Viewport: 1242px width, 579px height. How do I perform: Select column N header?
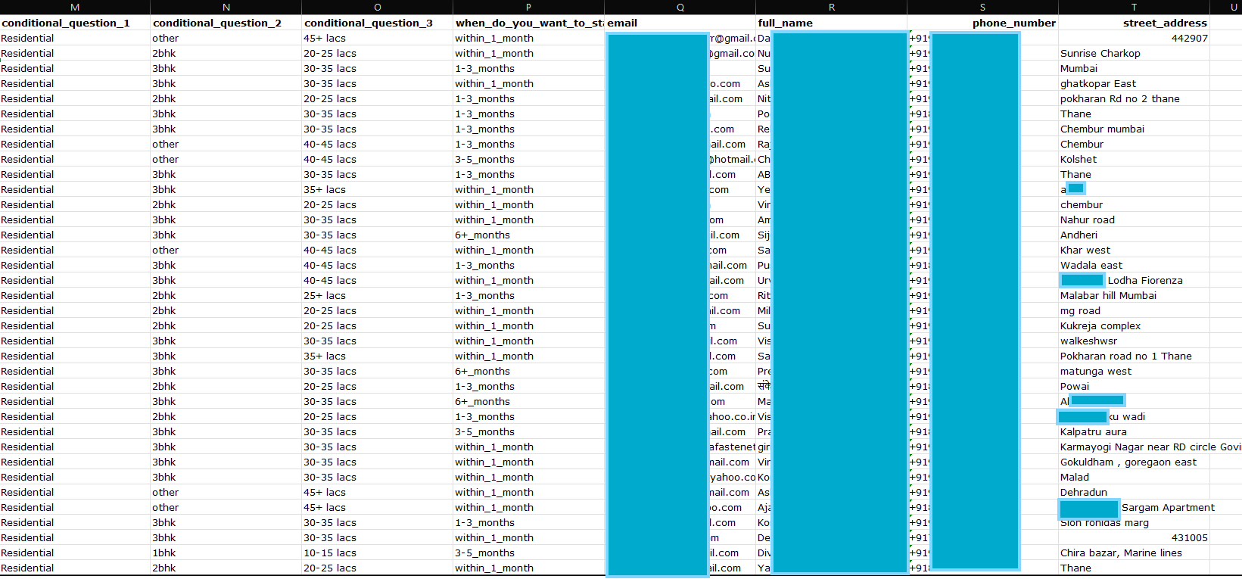pos(226,8)
